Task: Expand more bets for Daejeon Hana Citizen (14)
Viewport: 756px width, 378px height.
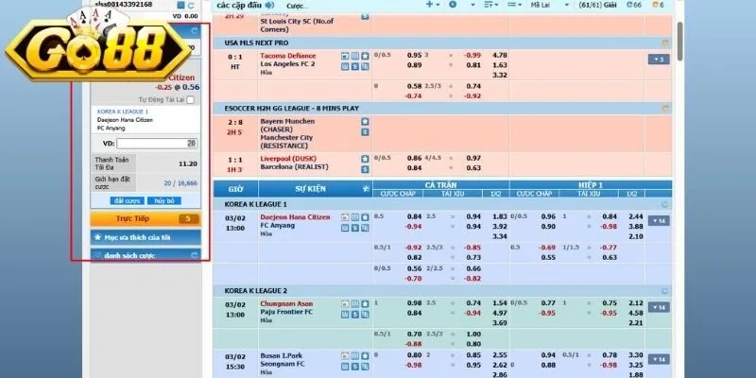Action: click(658, 220)
